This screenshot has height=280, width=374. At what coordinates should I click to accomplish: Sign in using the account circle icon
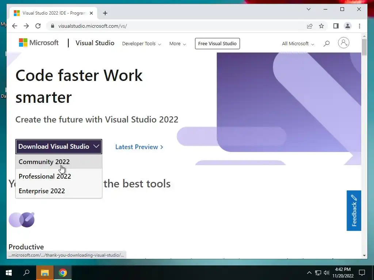point(343,43)
